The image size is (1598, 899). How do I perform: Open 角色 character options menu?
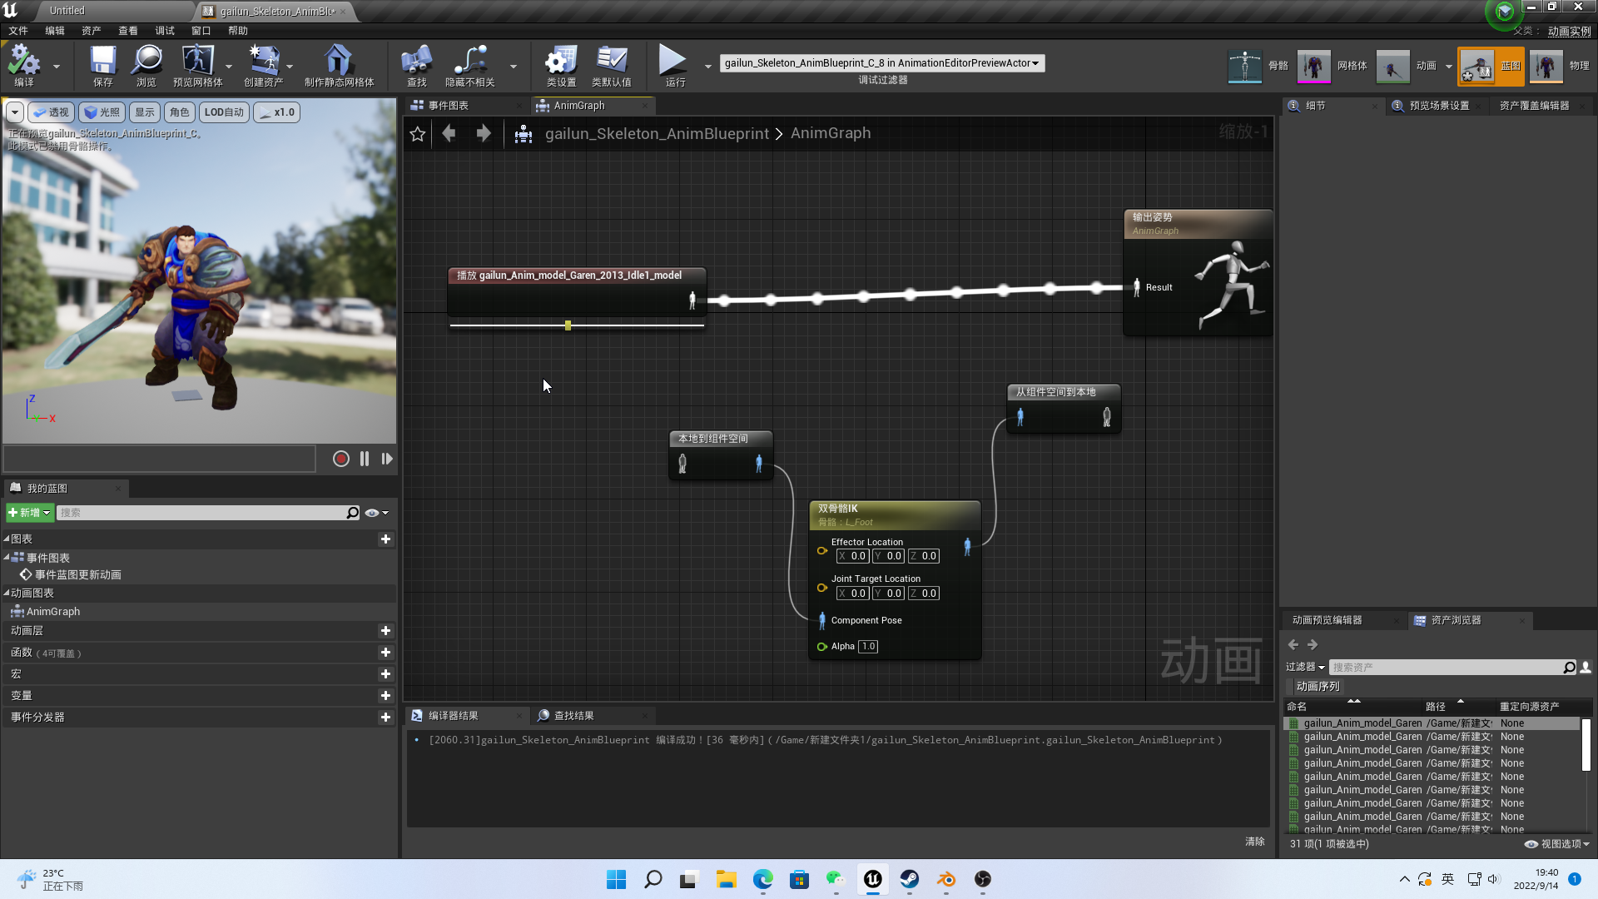click(x=179, y=112)
